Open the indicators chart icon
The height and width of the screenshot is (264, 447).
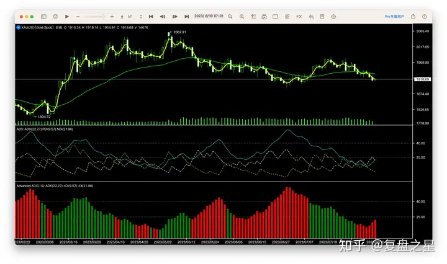(311, 17)
